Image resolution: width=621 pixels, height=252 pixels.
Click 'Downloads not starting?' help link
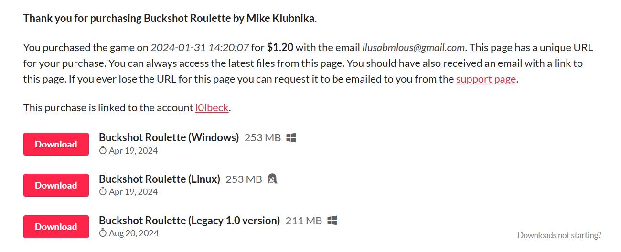coord(559,235)
